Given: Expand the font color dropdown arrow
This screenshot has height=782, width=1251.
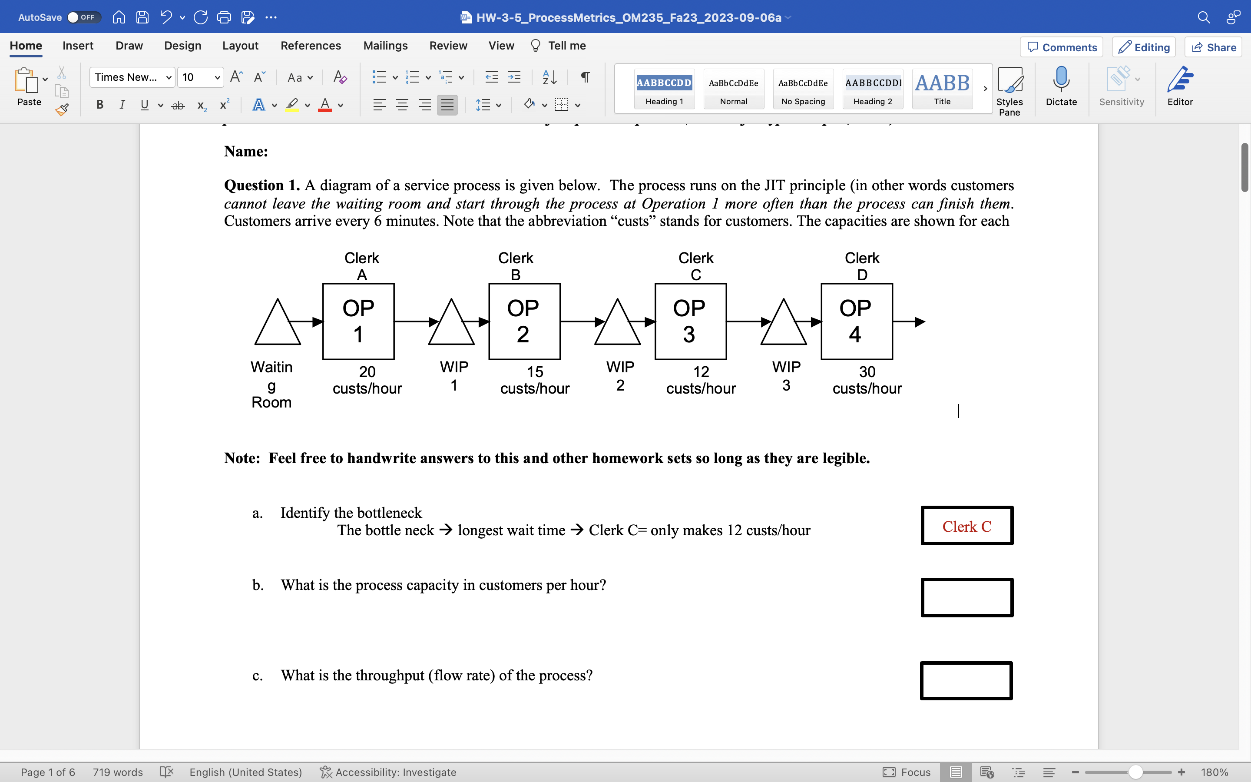Looking at the screenshot, I should click(x=341, y=105).
